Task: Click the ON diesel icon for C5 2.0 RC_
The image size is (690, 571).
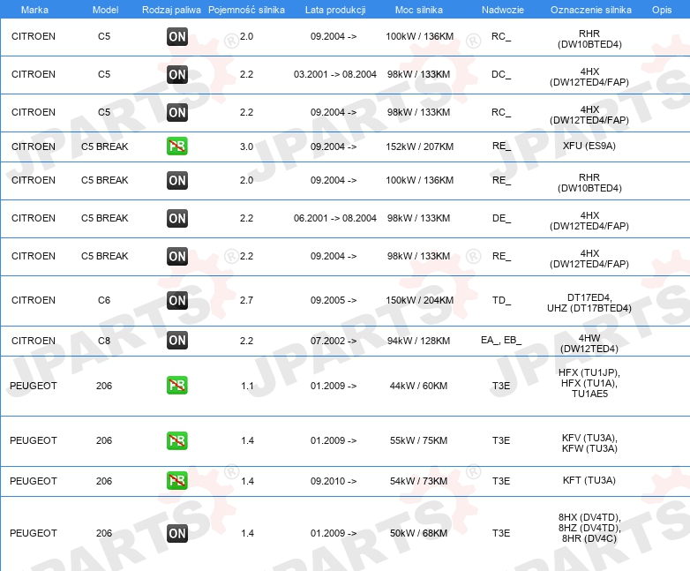Action: click(177, 36)
